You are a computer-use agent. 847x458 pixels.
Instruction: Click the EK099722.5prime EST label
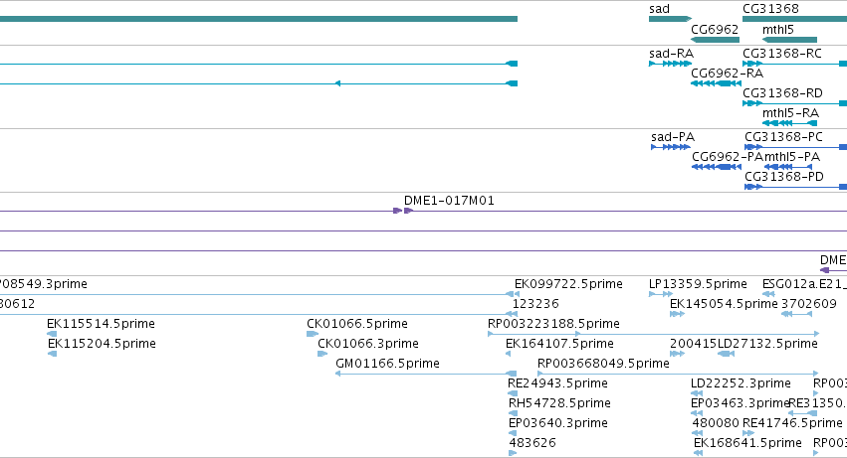pyautogui.click(x=568, y=284)
